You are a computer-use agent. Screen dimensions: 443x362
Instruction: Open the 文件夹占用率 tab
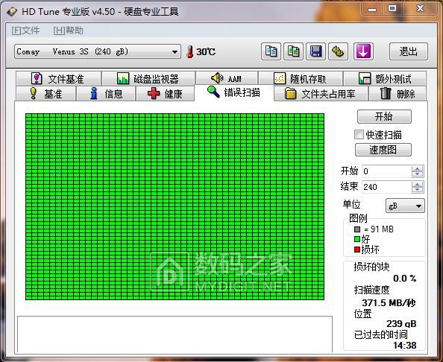pos(321,93)
